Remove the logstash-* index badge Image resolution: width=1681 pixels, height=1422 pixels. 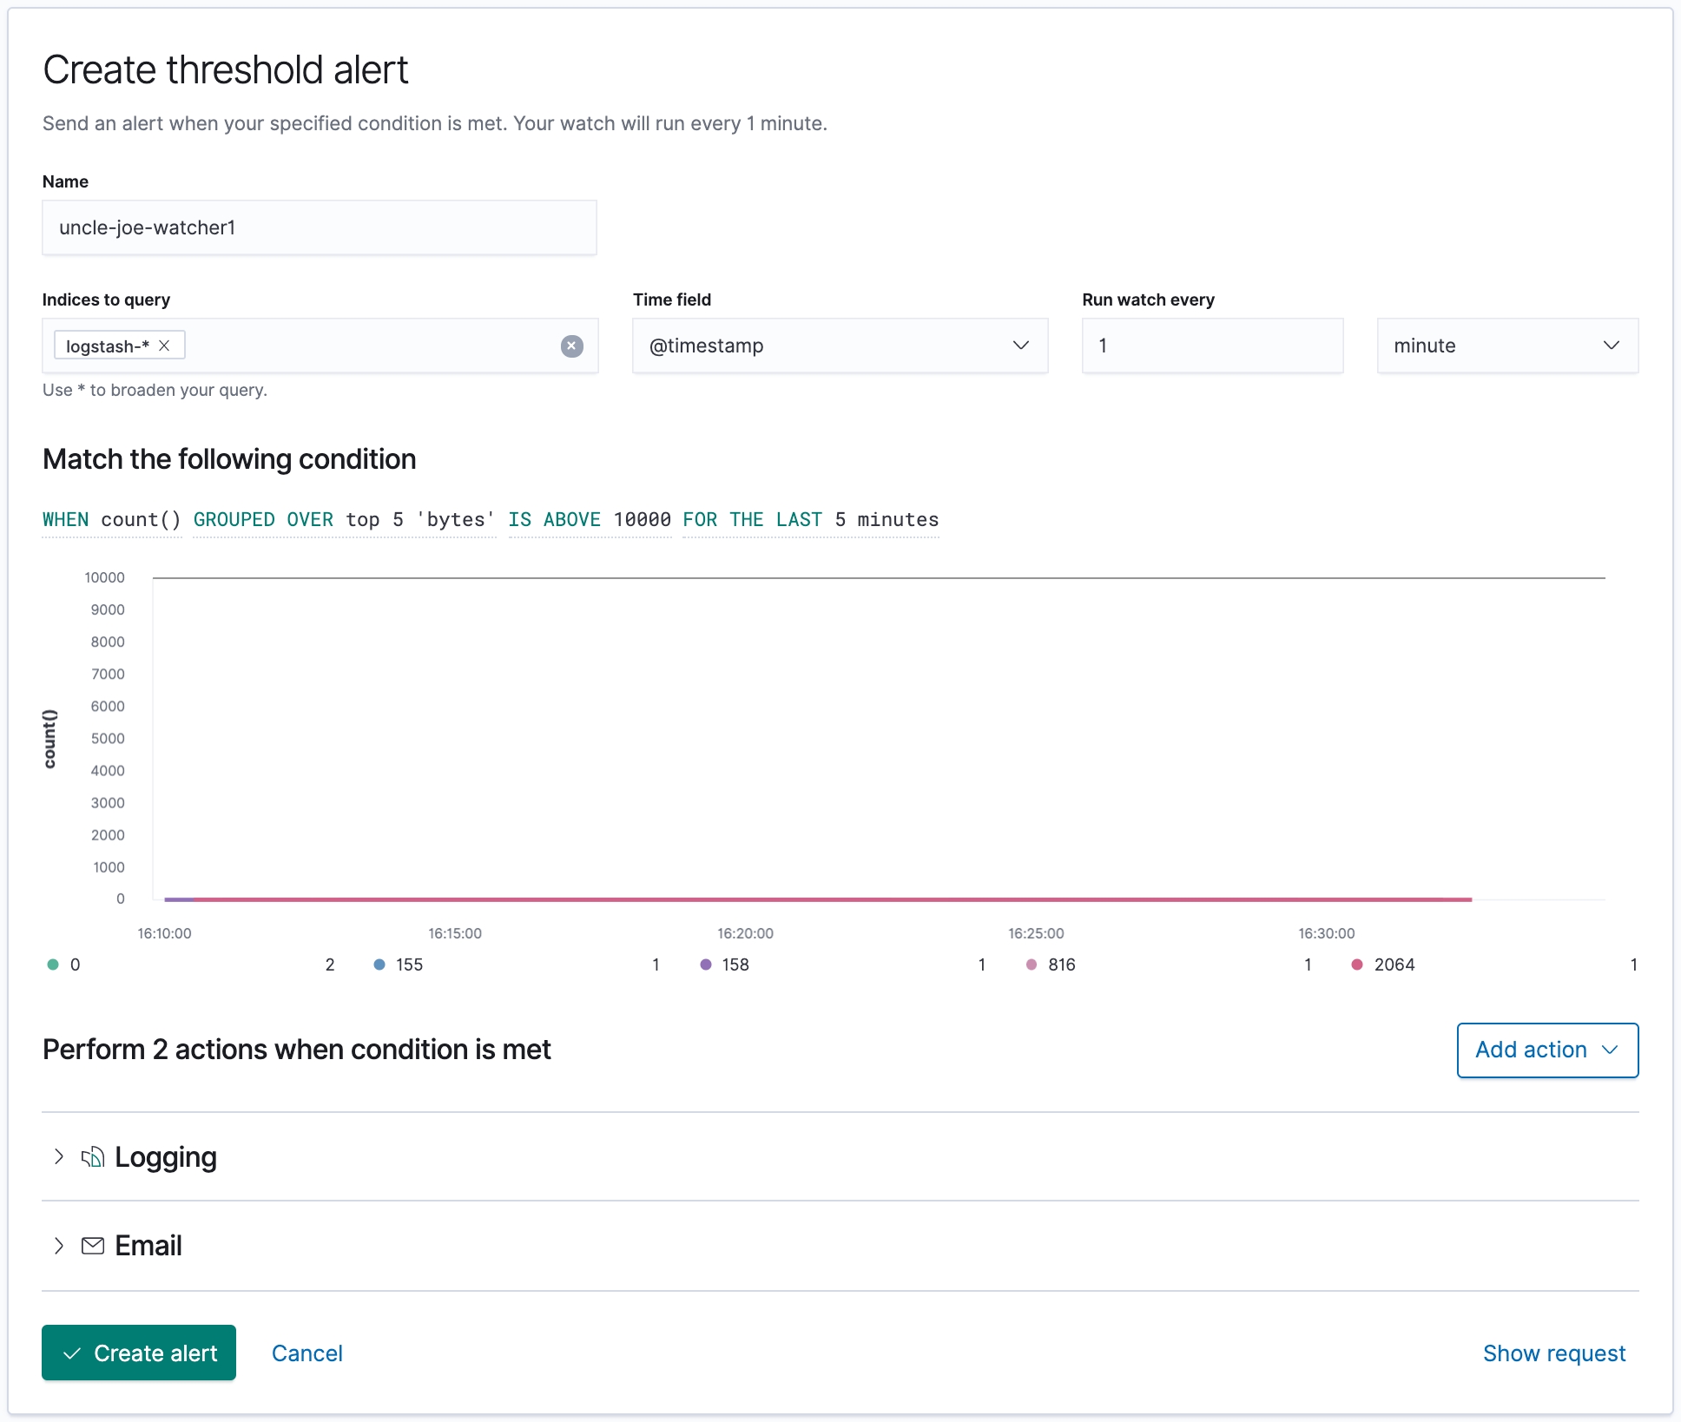point(164,346)
